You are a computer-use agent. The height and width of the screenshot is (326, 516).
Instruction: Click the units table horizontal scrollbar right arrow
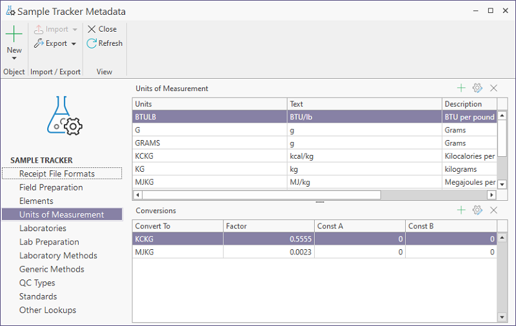(x=491, y=194)
